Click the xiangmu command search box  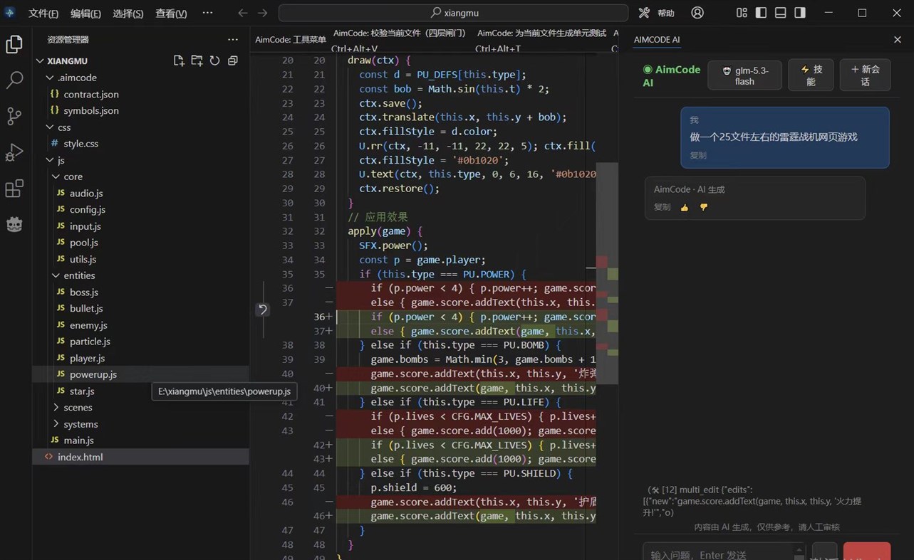pyautogui.click(x=453, y=13)
